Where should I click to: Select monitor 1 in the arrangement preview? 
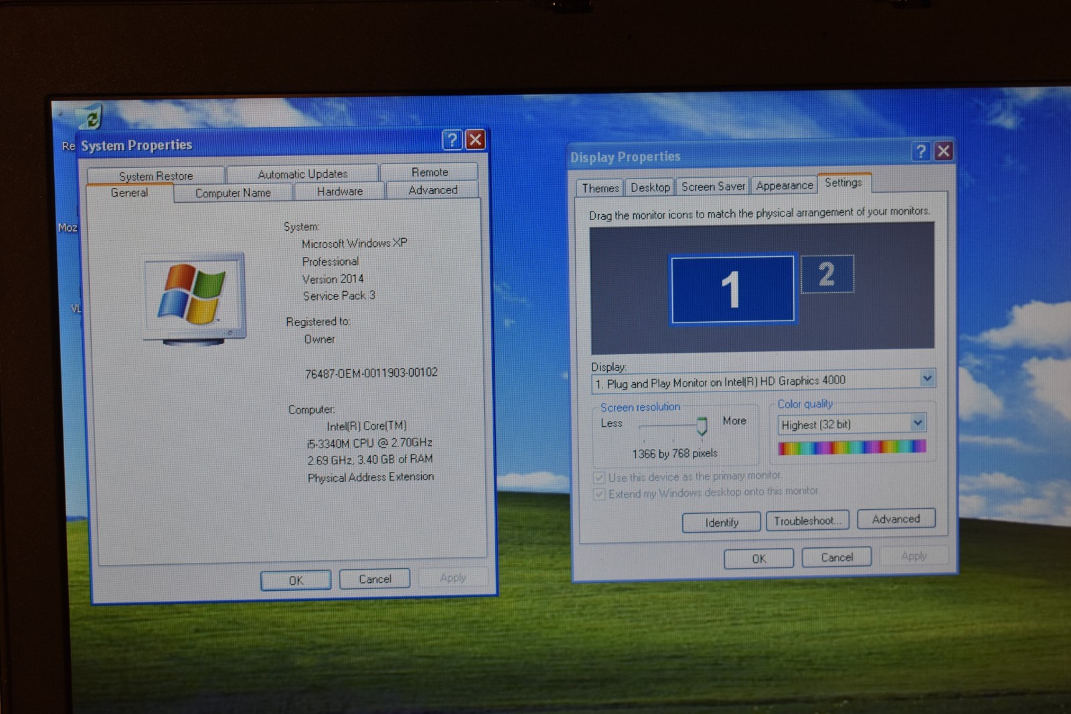pos(733,289)
